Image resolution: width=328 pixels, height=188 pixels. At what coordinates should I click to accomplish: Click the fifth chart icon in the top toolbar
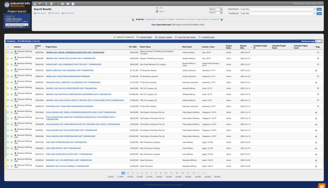tap(57, 4)
